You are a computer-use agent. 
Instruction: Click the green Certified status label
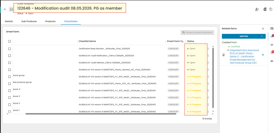pyautogui.click(x=234, y=46)
